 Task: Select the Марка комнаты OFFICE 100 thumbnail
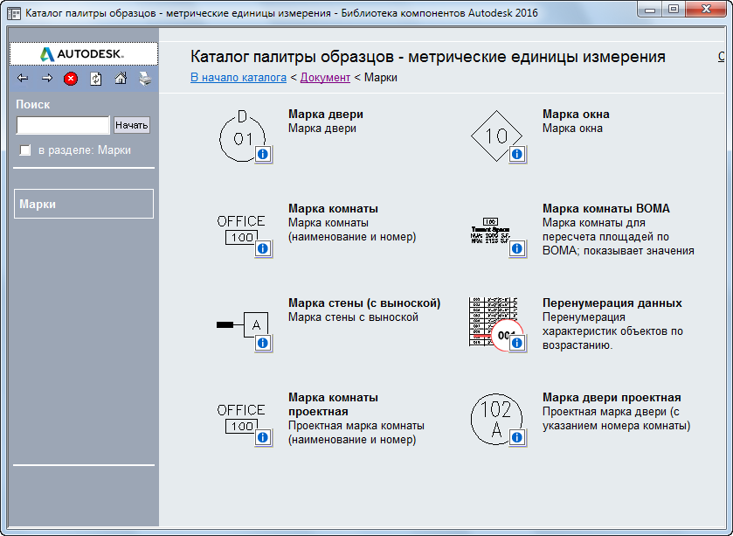[x=241, y=230]
